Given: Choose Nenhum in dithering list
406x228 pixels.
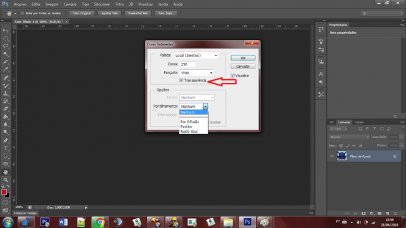Looking at the screenshot, I should pyautogui.click(x=194, y=112).
